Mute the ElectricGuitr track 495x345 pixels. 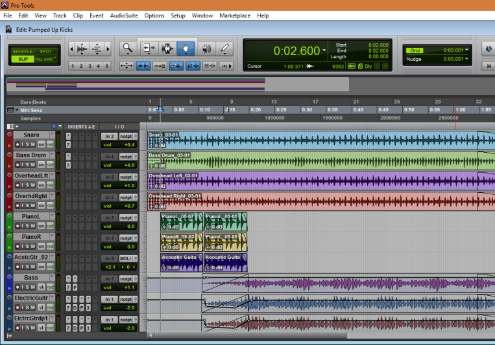tap(33, 307)
